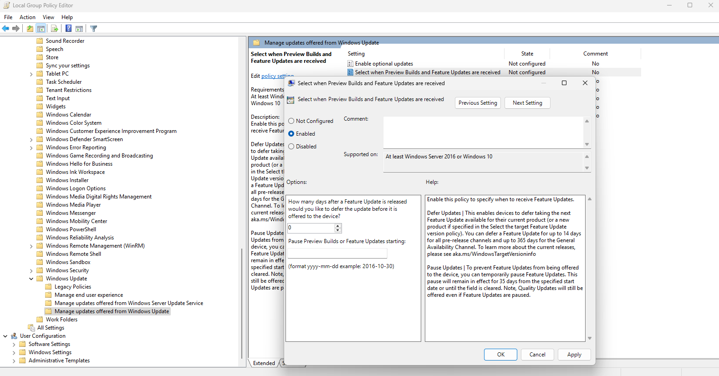Viewport: 719px width, 376px height.
Task: Expand the Windows Error Reporting node
Action: [x=31, y=148]
